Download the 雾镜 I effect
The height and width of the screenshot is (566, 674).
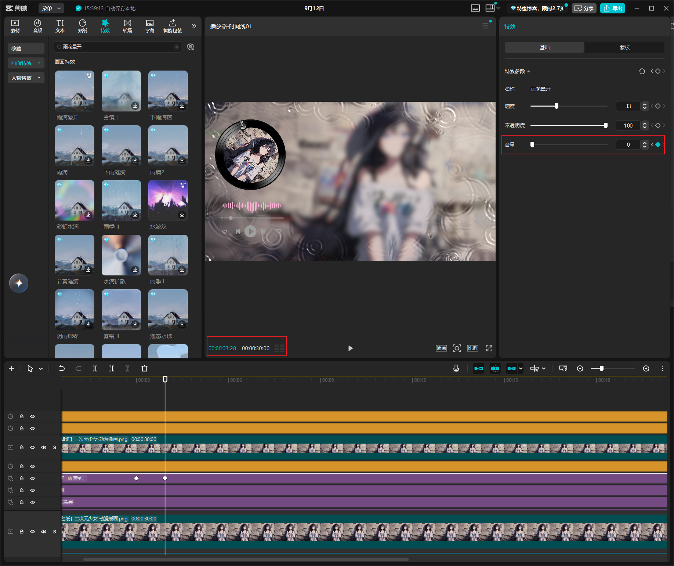coord(135,105)
